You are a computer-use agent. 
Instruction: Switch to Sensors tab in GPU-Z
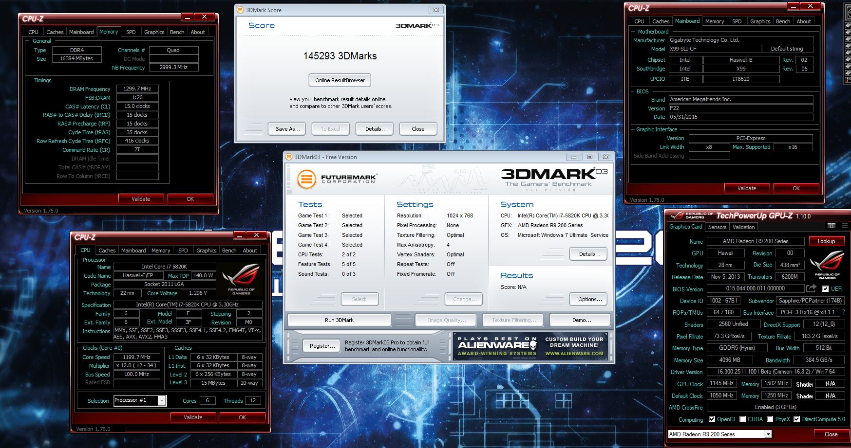[717, 227]
